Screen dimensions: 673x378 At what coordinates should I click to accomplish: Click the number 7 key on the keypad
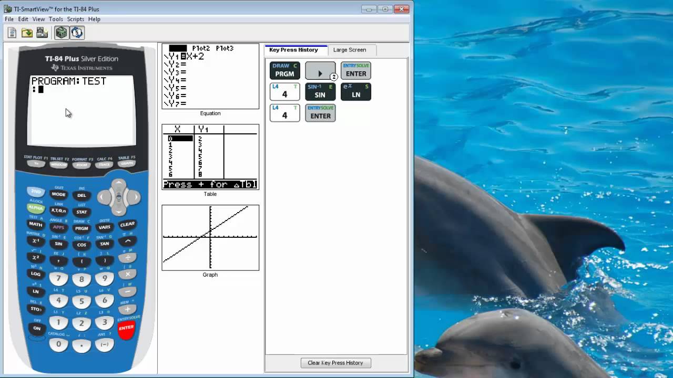point(58,279)
